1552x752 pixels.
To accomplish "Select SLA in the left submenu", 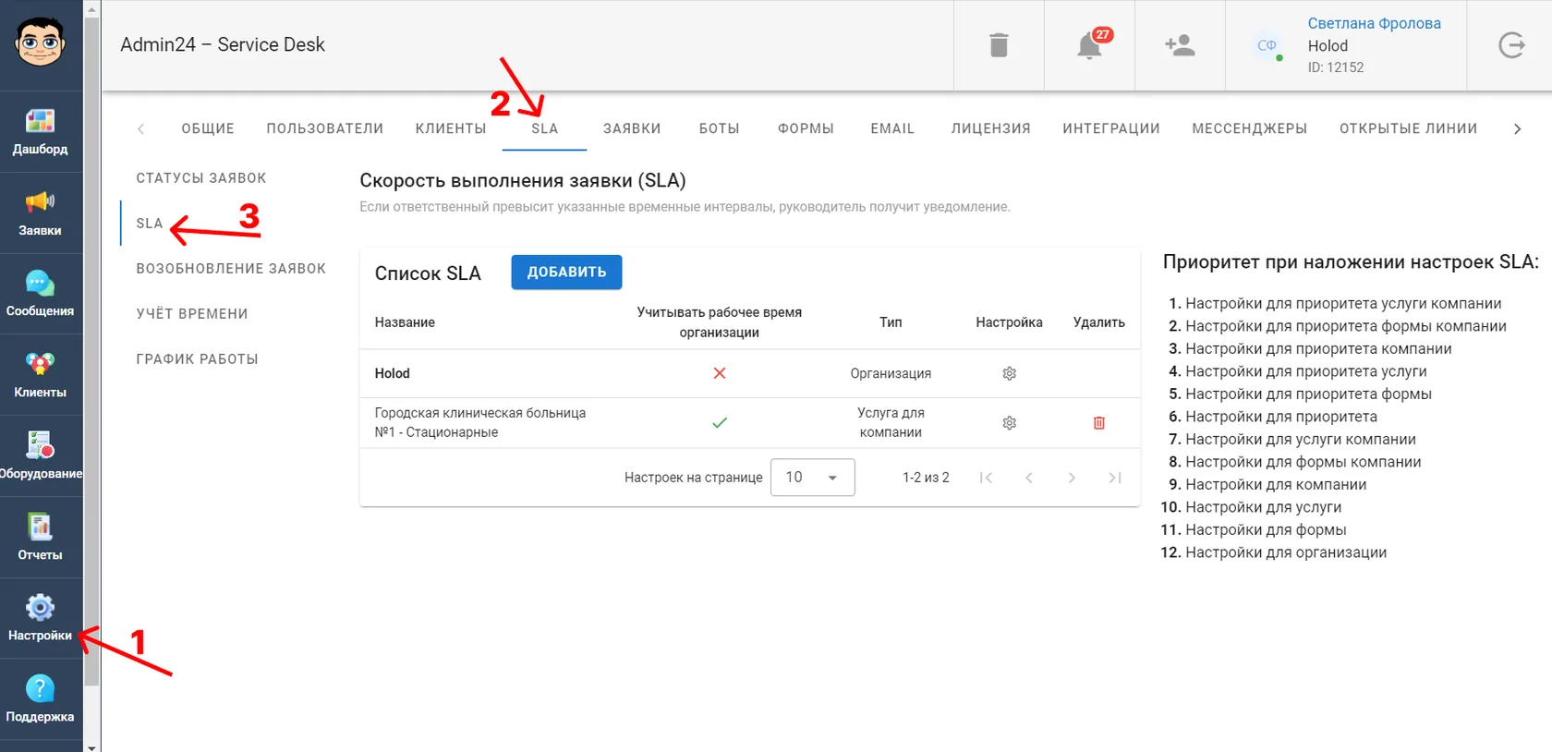I will click(x=150, y=223).
